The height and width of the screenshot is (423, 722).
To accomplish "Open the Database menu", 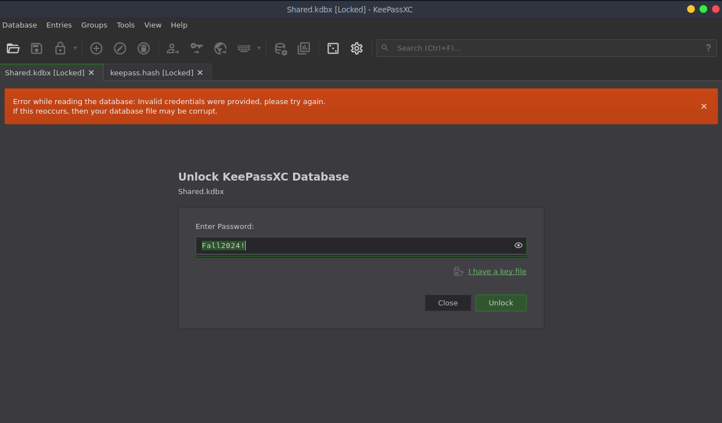I will (20, 25).
